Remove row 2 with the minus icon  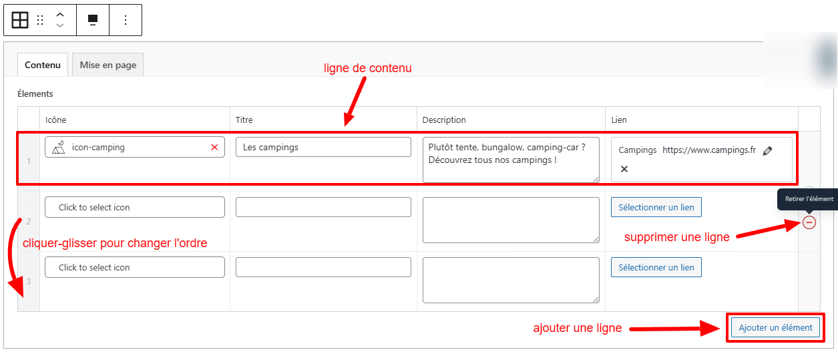809,222
